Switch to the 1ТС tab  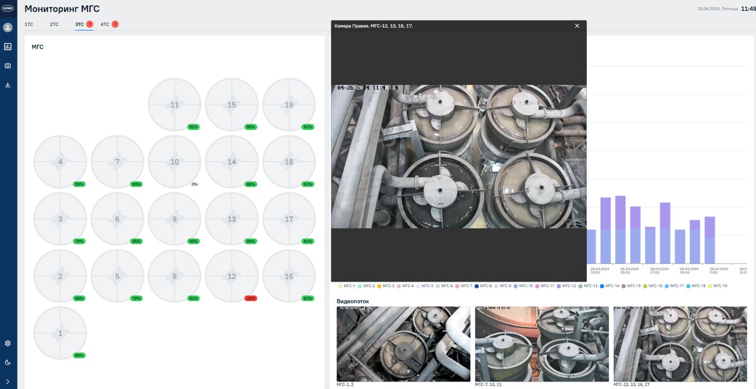(29, 24)
